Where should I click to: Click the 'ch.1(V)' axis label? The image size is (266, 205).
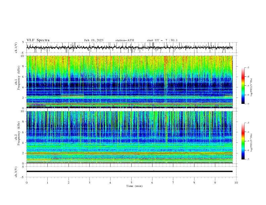(16, 48)
